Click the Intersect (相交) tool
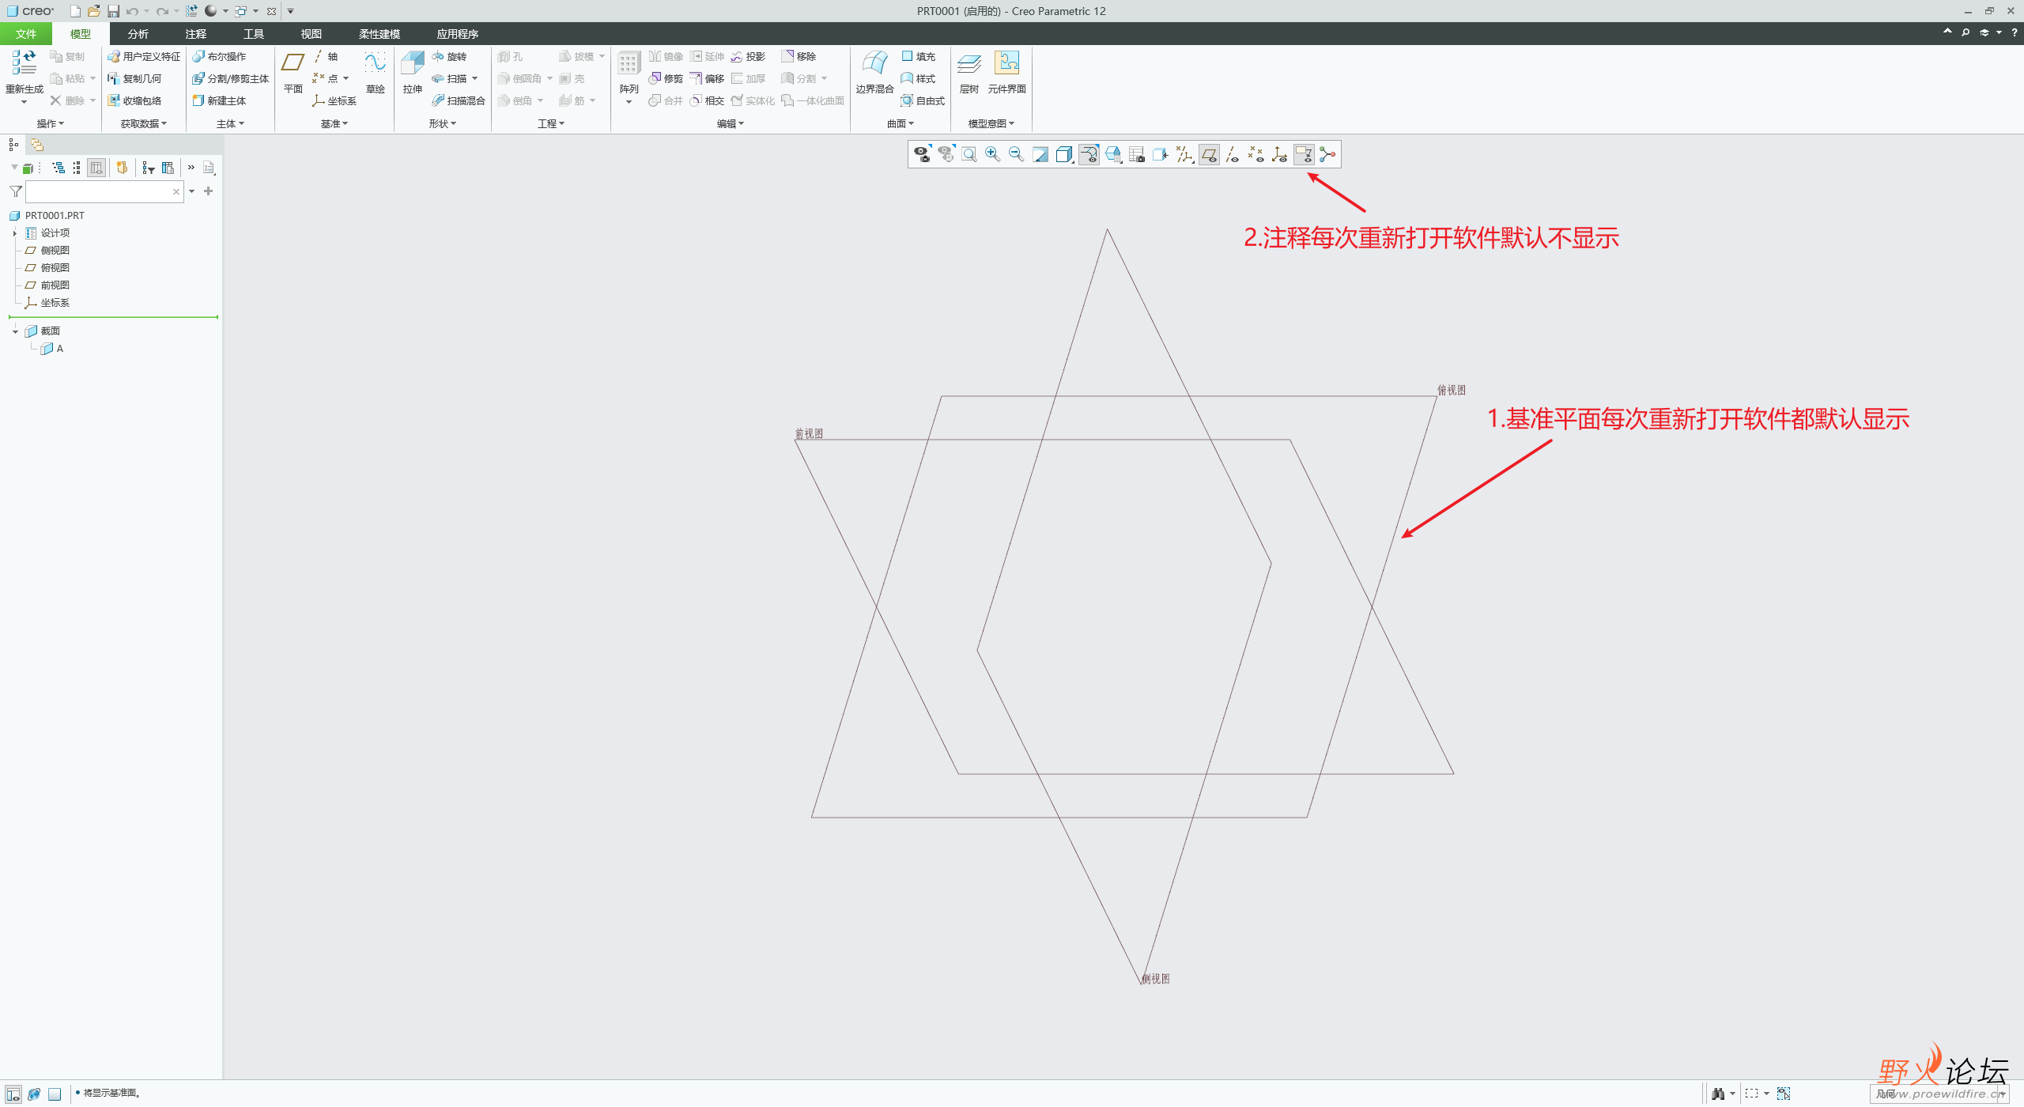The width and height of the screenshot is (2024, 1107). click(x=707, y=101)
